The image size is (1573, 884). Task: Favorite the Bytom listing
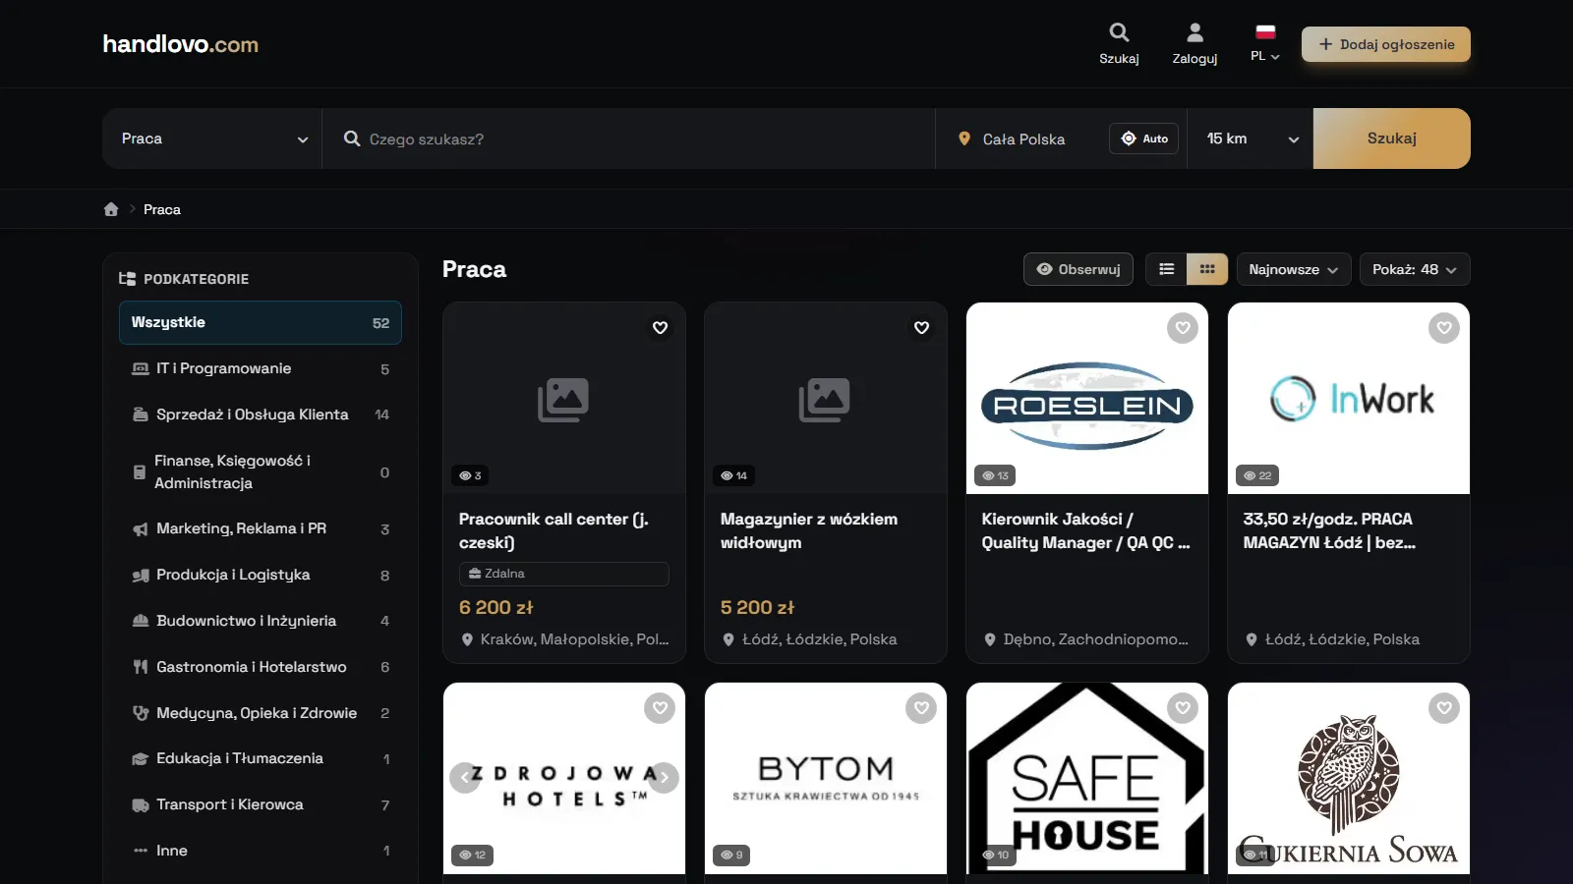(x=921, y=708)
